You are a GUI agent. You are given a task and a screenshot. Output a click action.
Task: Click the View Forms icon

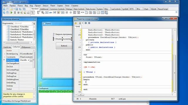(x=7, y=13)
